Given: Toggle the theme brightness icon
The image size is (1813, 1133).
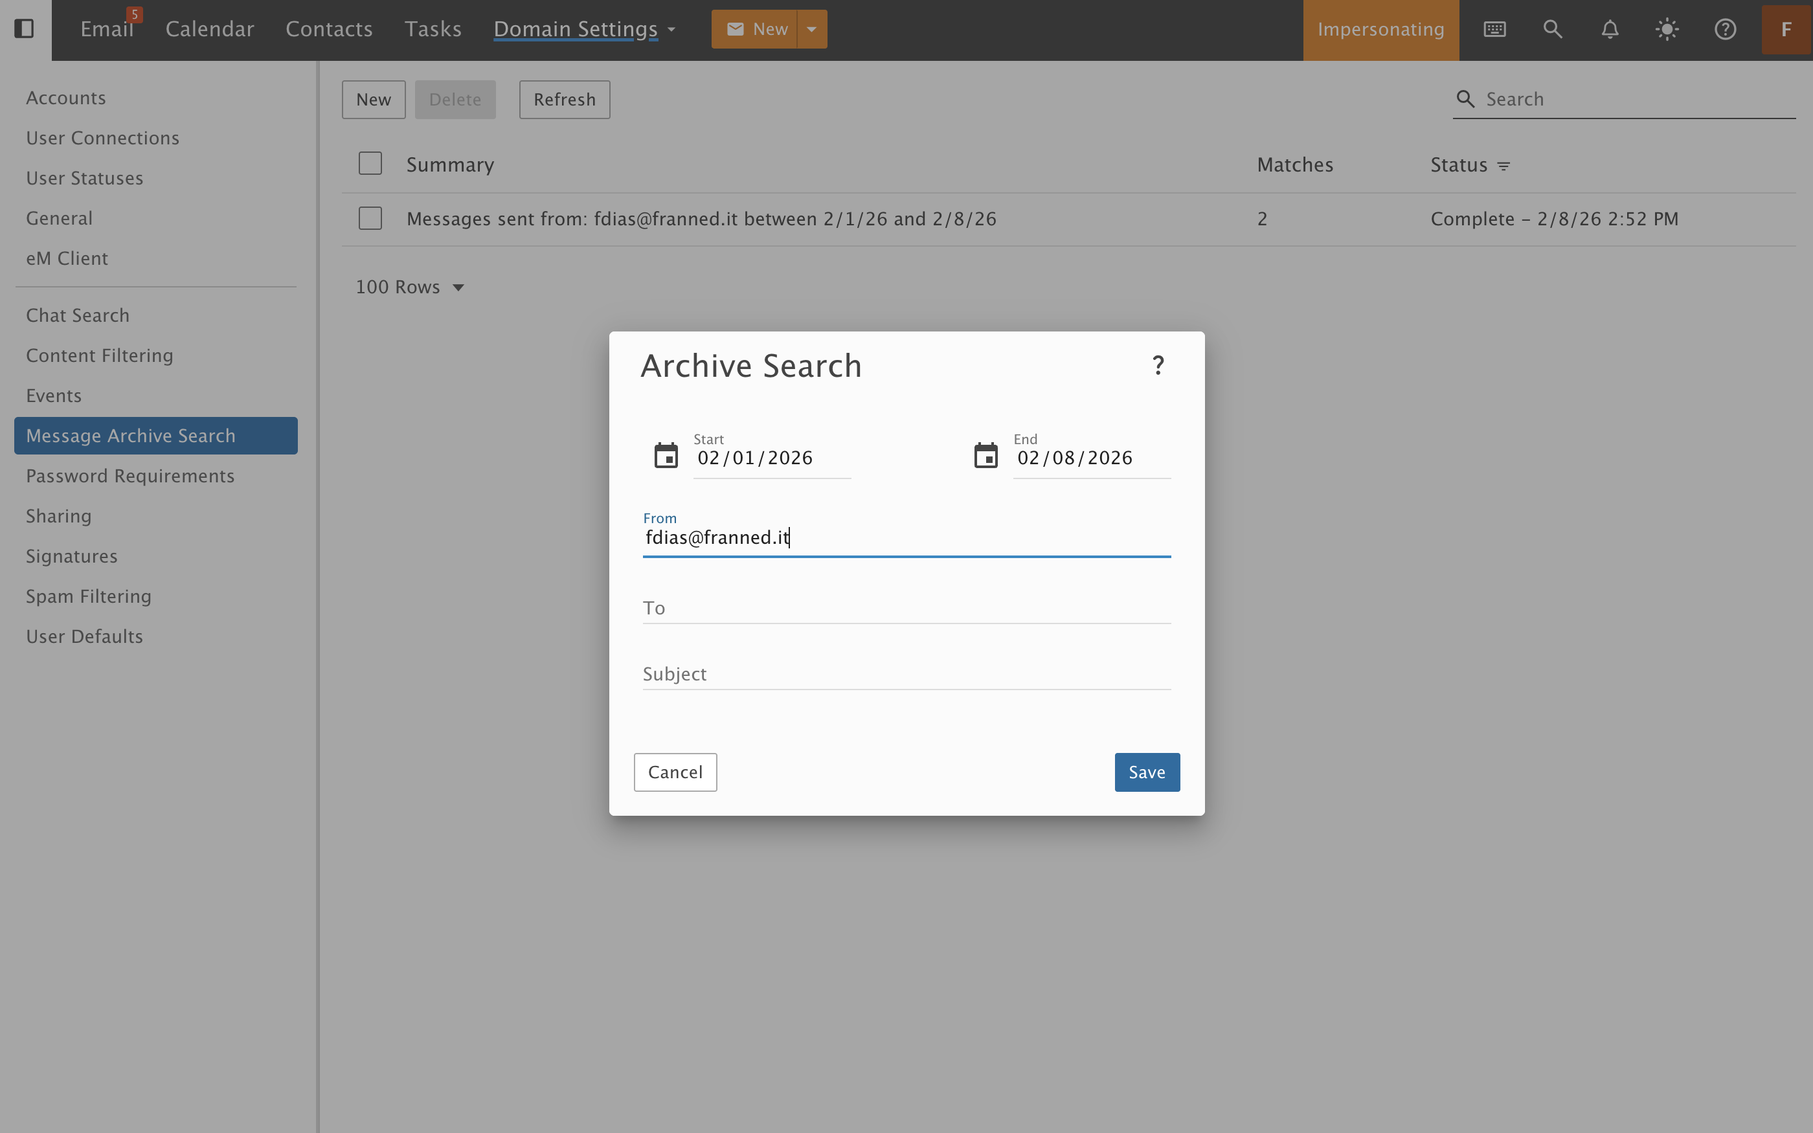Looking at the screenshot, I should pyautogui.click(x=1667, y=29).
